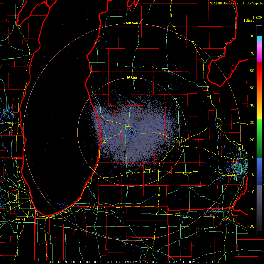Select the 20 value on the dBZ scale

click(x=252, y=140)
